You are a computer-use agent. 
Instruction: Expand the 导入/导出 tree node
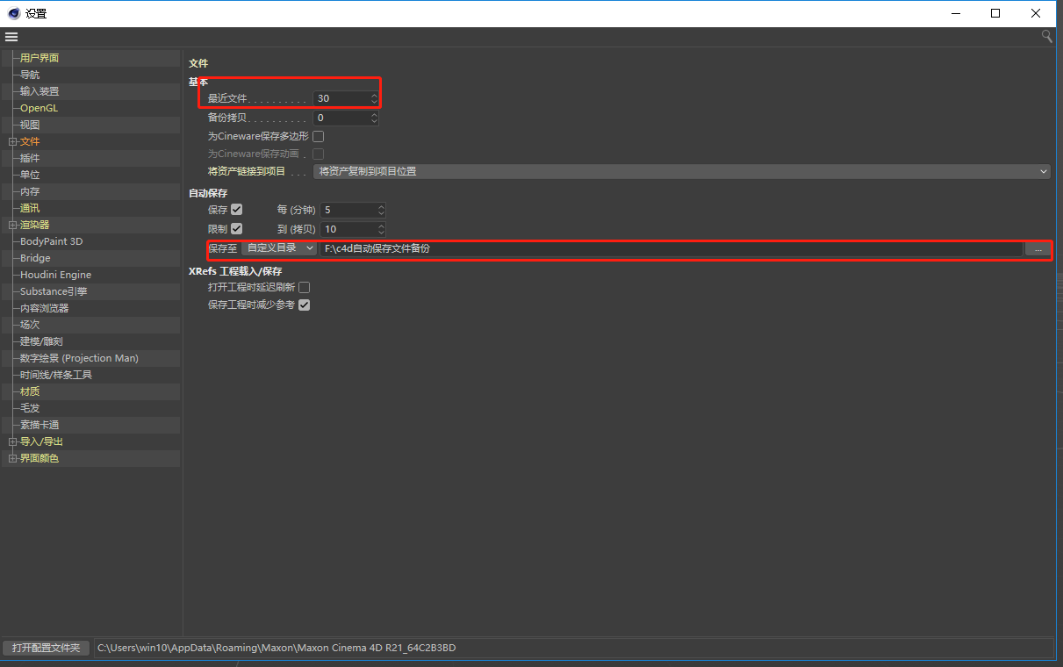point(12,441)
